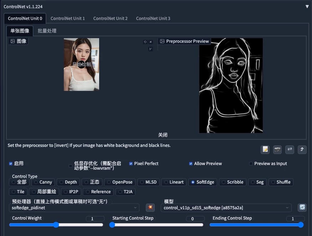The height and width of the screenshot is (236, 312).
Task: Click the sketch pen icon above the image
Action: pos(150,48)
